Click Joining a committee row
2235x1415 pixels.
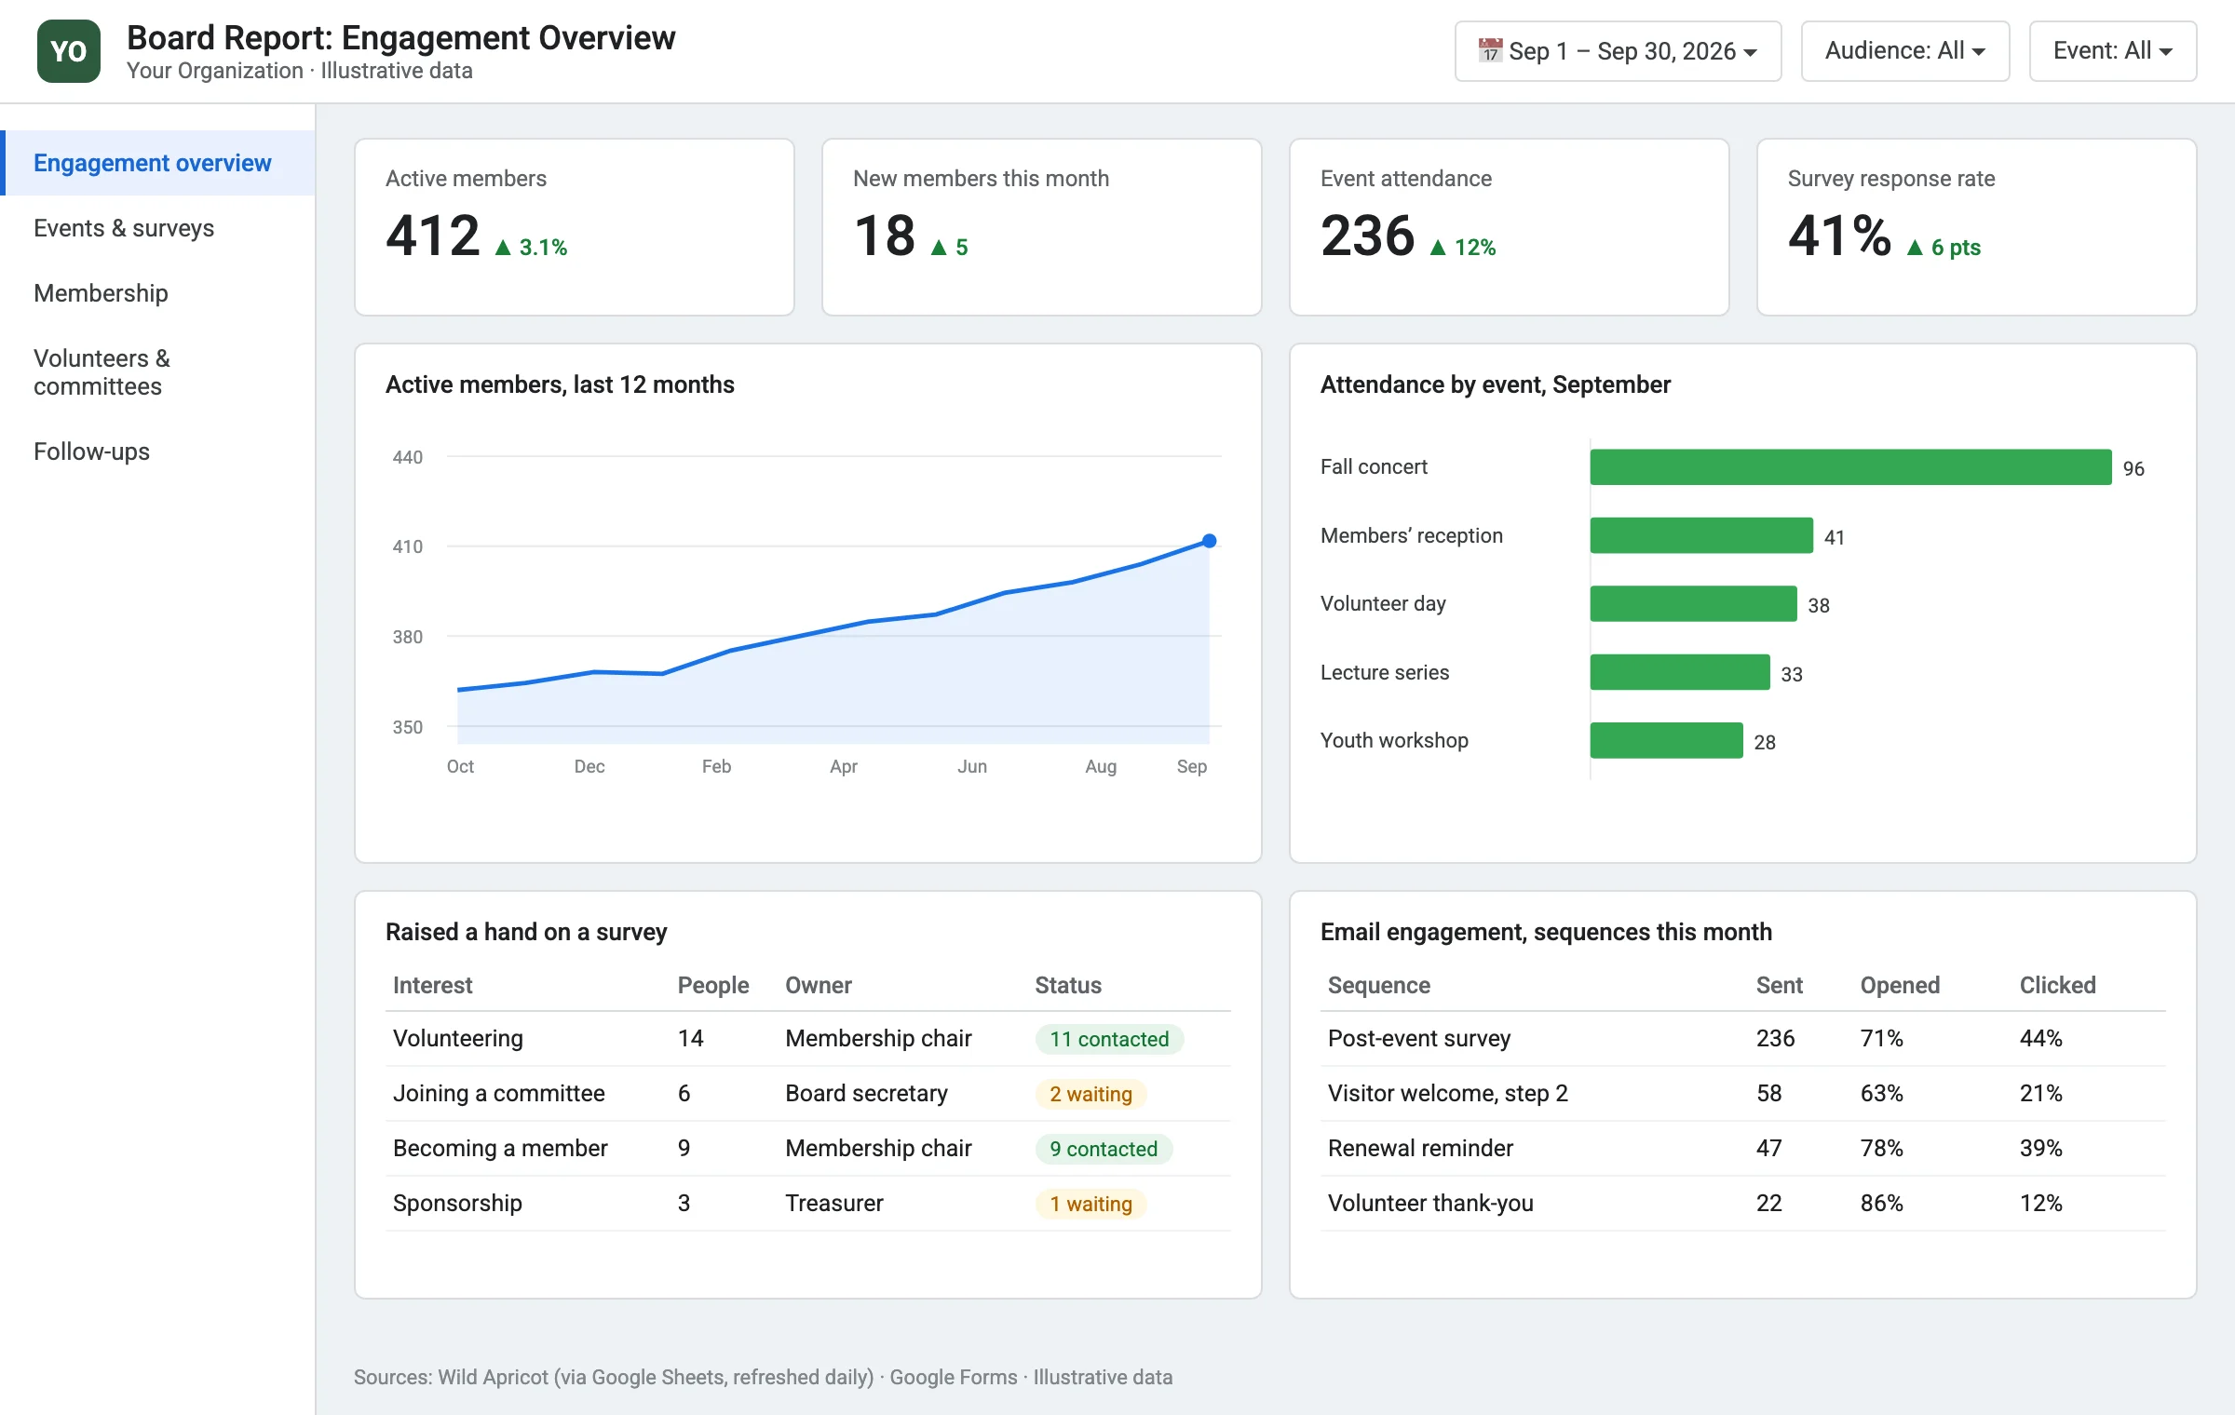coord(808,1094)
